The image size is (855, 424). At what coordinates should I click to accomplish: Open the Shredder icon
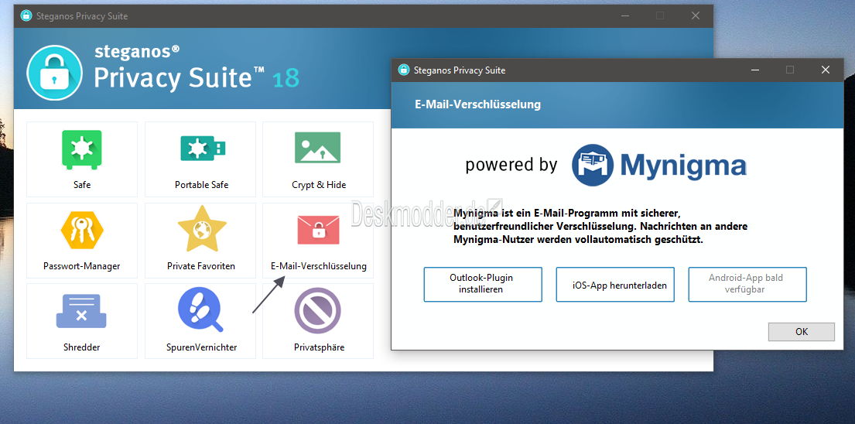(81, 311)
